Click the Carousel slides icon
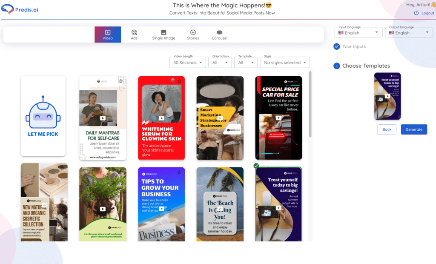436x264 pixels. [x=219, y=32]
